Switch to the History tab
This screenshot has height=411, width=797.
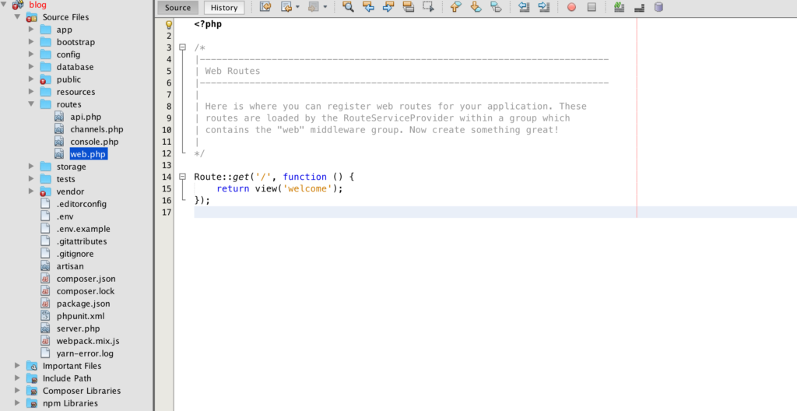point(224,8)
